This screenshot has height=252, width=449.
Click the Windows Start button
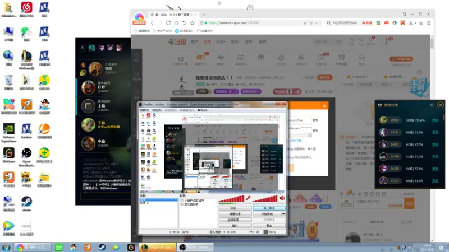[x=6, y=247]
